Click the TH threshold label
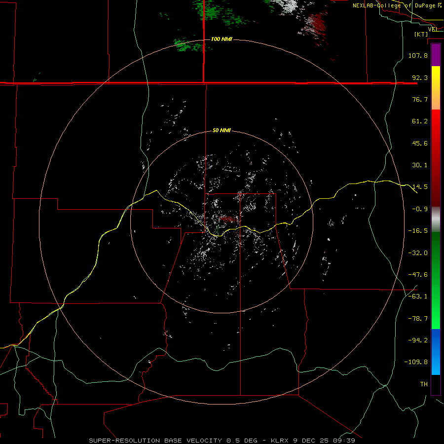Screen dimensions: 444x444 click(x=424, y=384)
